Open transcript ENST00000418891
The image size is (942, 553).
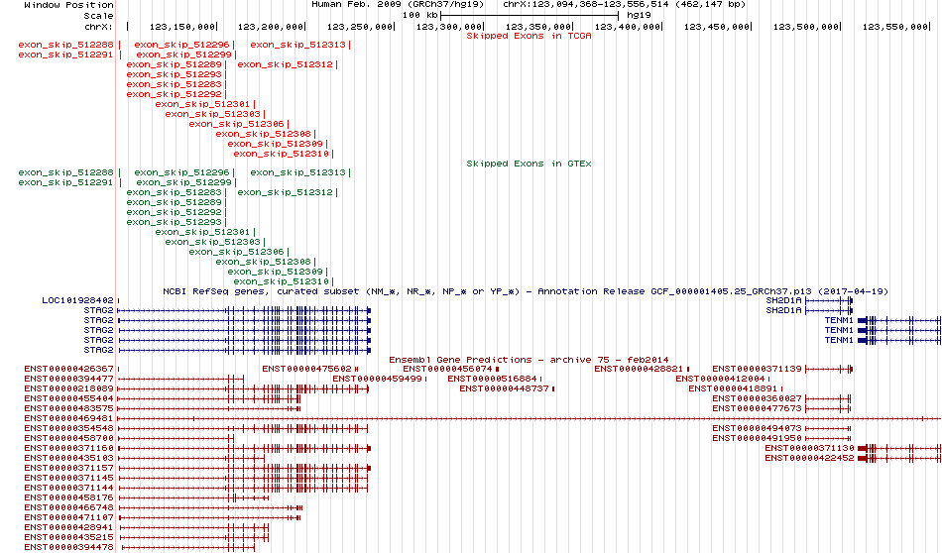733,389
